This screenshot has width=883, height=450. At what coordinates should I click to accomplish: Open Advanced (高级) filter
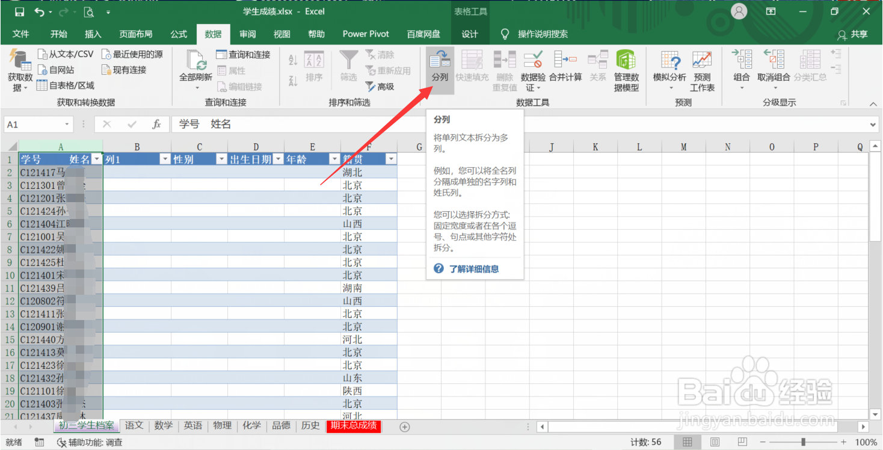(x=380, y=87)
